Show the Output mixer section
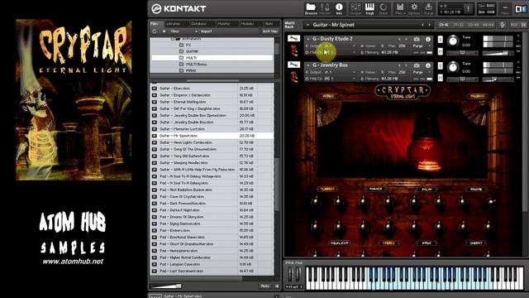The image size is (529, 298). pyautogui.click(x=355, y=8)
